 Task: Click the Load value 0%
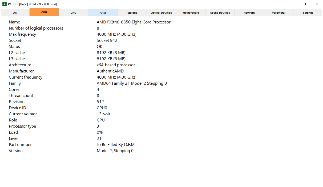[x=100, y=132]
